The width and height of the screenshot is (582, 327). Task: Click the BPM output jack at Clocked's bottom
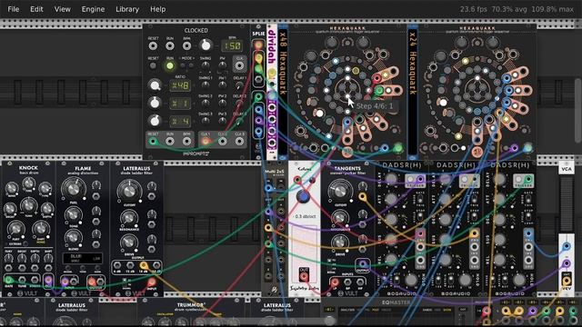pos(186,142)
